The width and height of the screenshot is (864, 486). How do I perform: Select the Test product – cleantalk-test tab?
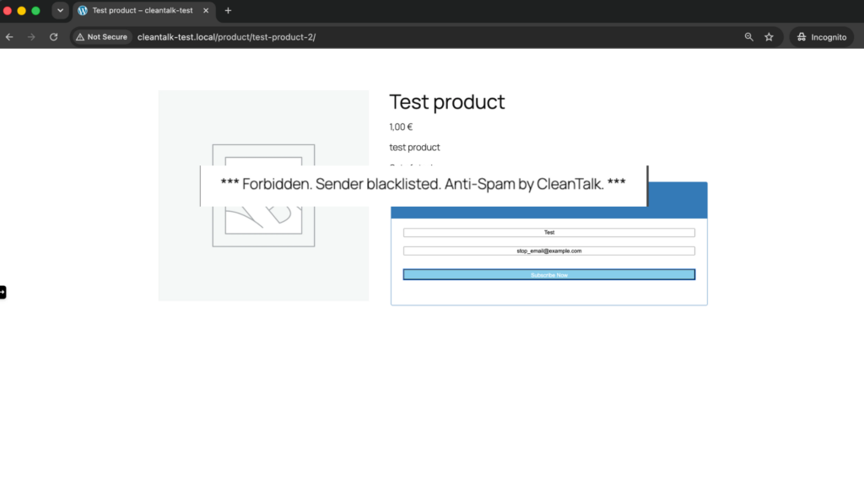[143, 10]
